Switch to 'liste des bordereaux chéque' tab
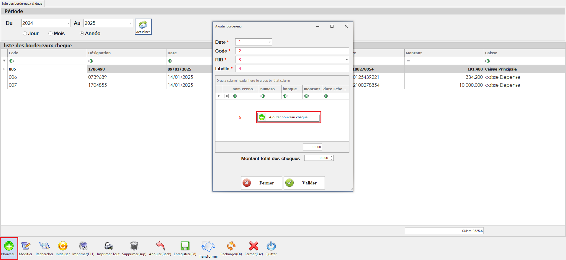Image resolution: width=566 pixels, height=260 pixels. tap(22, 4)
